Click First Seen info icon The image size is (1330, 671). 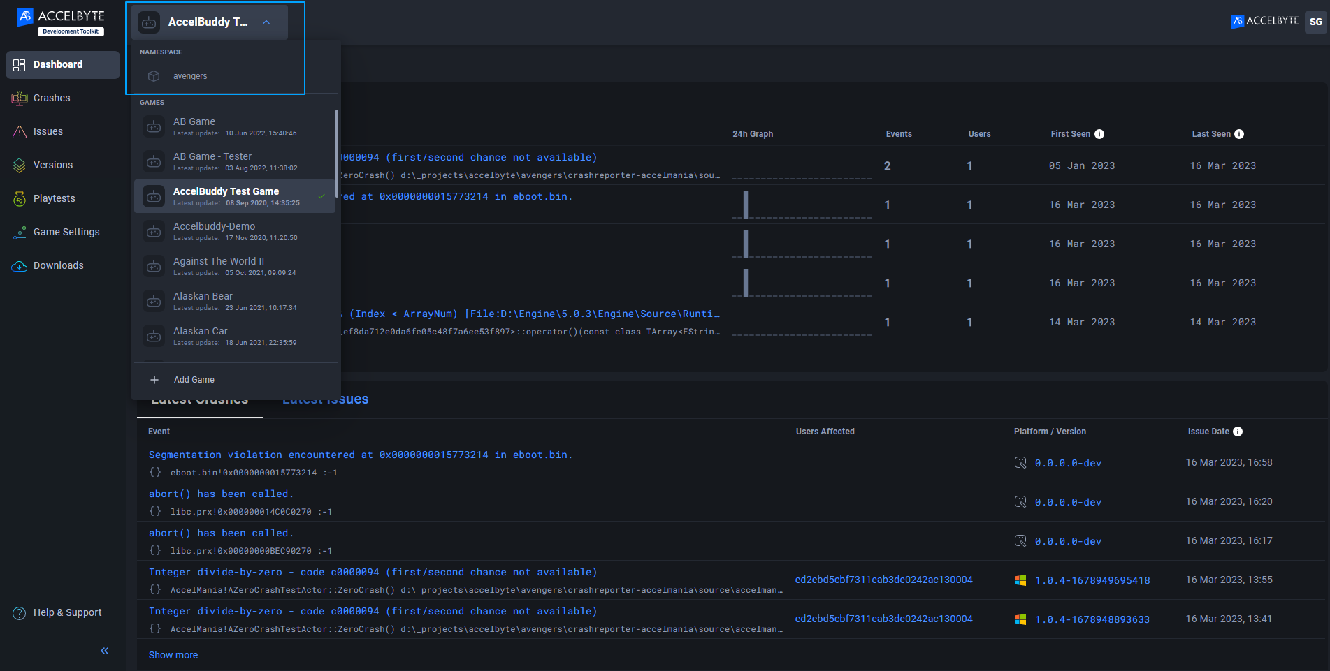click(x=1099, y=134)
